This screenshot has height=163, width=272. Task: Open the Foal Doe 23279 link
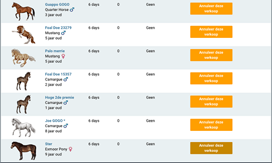pyautogui.click(x=58, y=28)
